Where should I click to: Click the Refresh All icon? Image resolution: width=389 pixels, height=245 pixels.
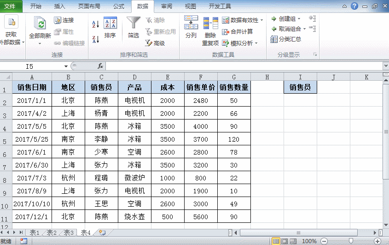coord(40,24)
